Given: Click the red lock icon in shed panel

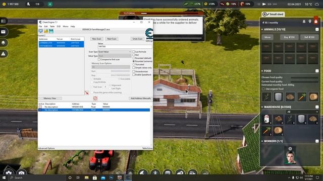Looking at the screenshot, I should tap(316, 21).
